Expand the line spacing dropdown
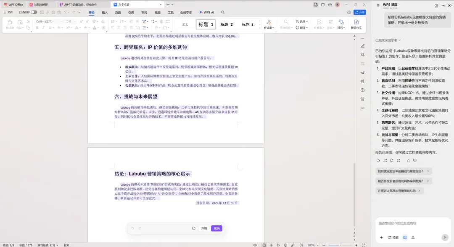The height and width of the screenshot is (247, 454). tap(148, 28)
